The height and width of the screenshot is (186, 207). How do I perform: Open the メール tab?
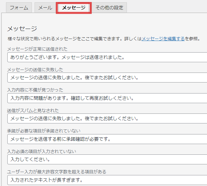coord(45,8)
